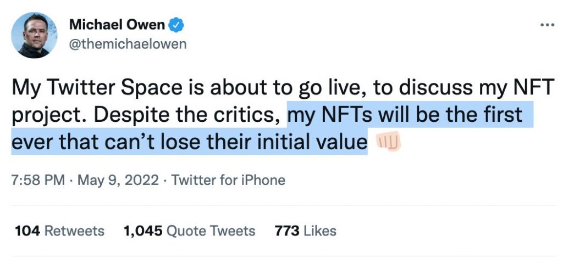View the 773 Likes list
563x264 pixels.
306,231
